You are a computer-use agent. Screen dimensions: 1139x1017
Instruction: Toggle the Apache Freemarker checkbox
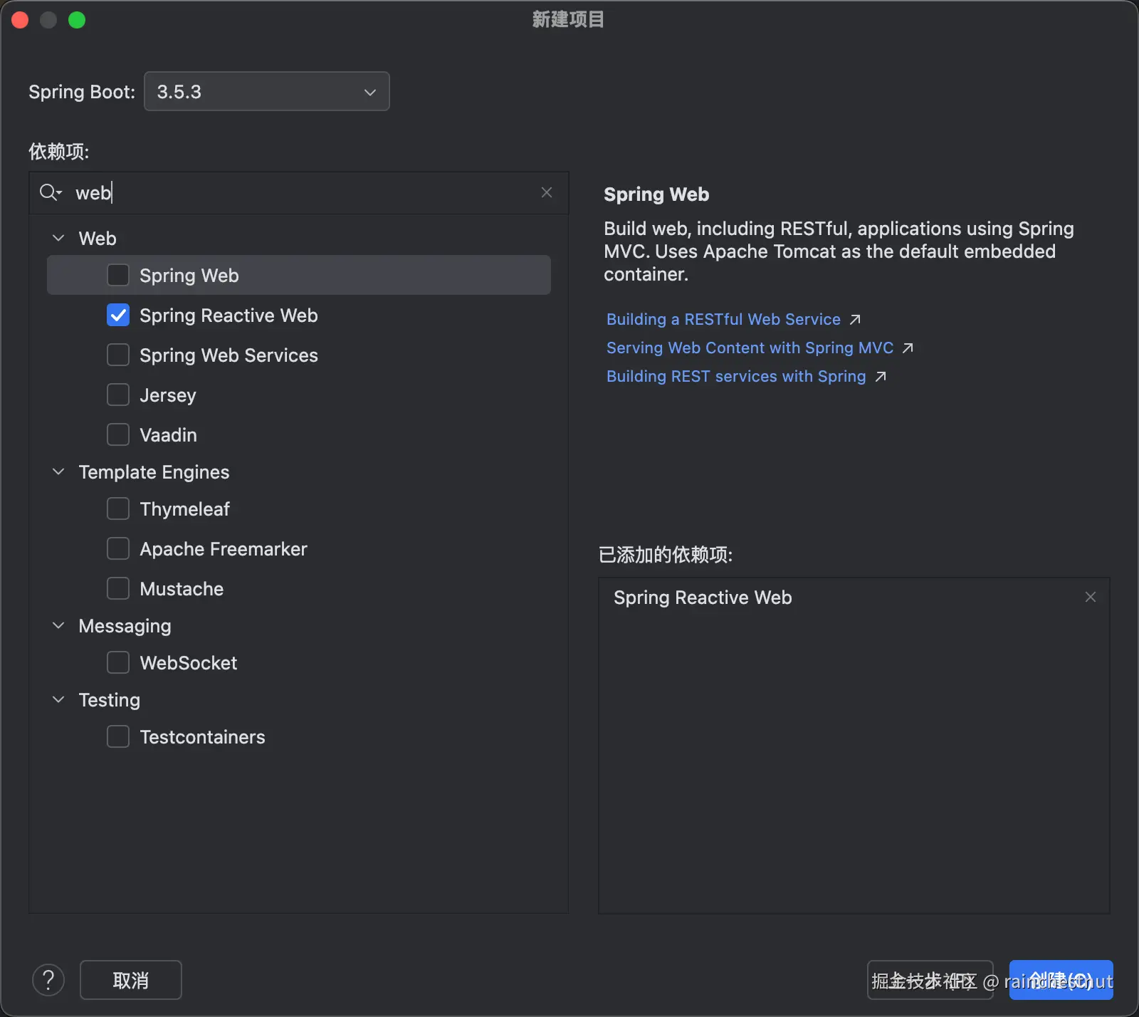coord(118,548)
